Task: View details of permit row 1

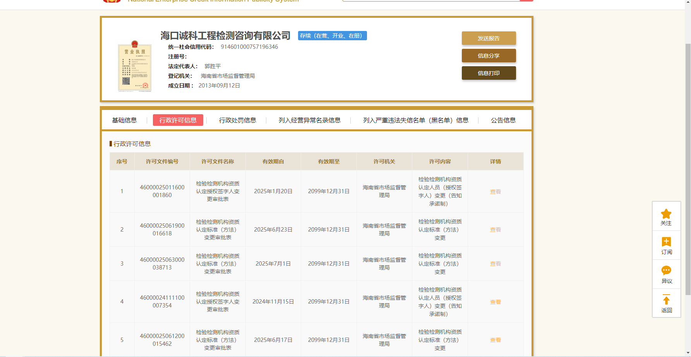Action: [x=495, y=192]
